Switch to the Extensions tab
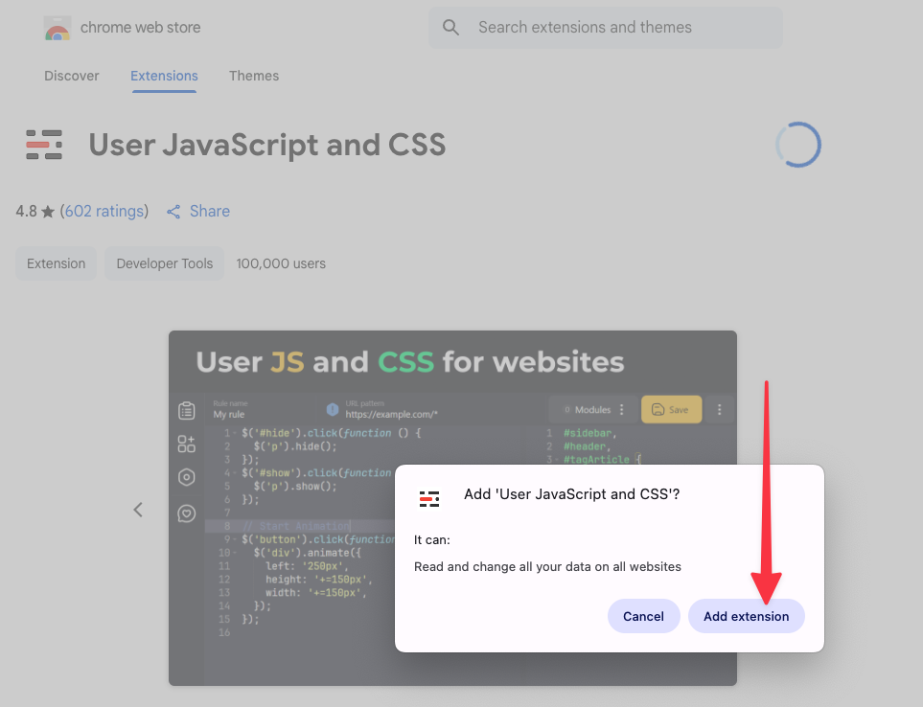This screenshot has height=707, width=923. [x=164, y=76]
